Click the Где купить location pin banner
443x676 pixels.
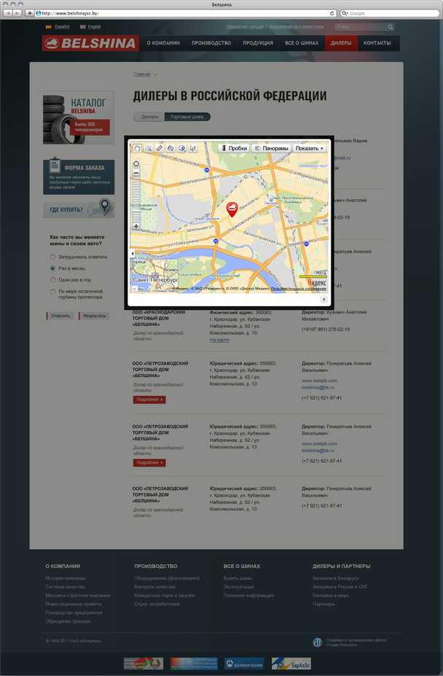pyautogui.click(x=79, y=209)
